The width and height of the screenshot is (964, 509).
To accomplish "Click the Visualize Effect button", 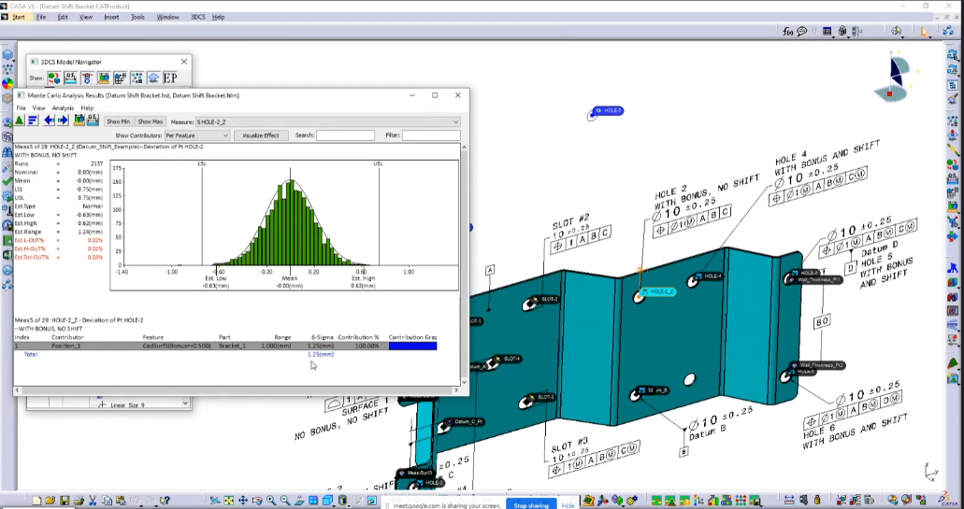I will click(261, 135).
